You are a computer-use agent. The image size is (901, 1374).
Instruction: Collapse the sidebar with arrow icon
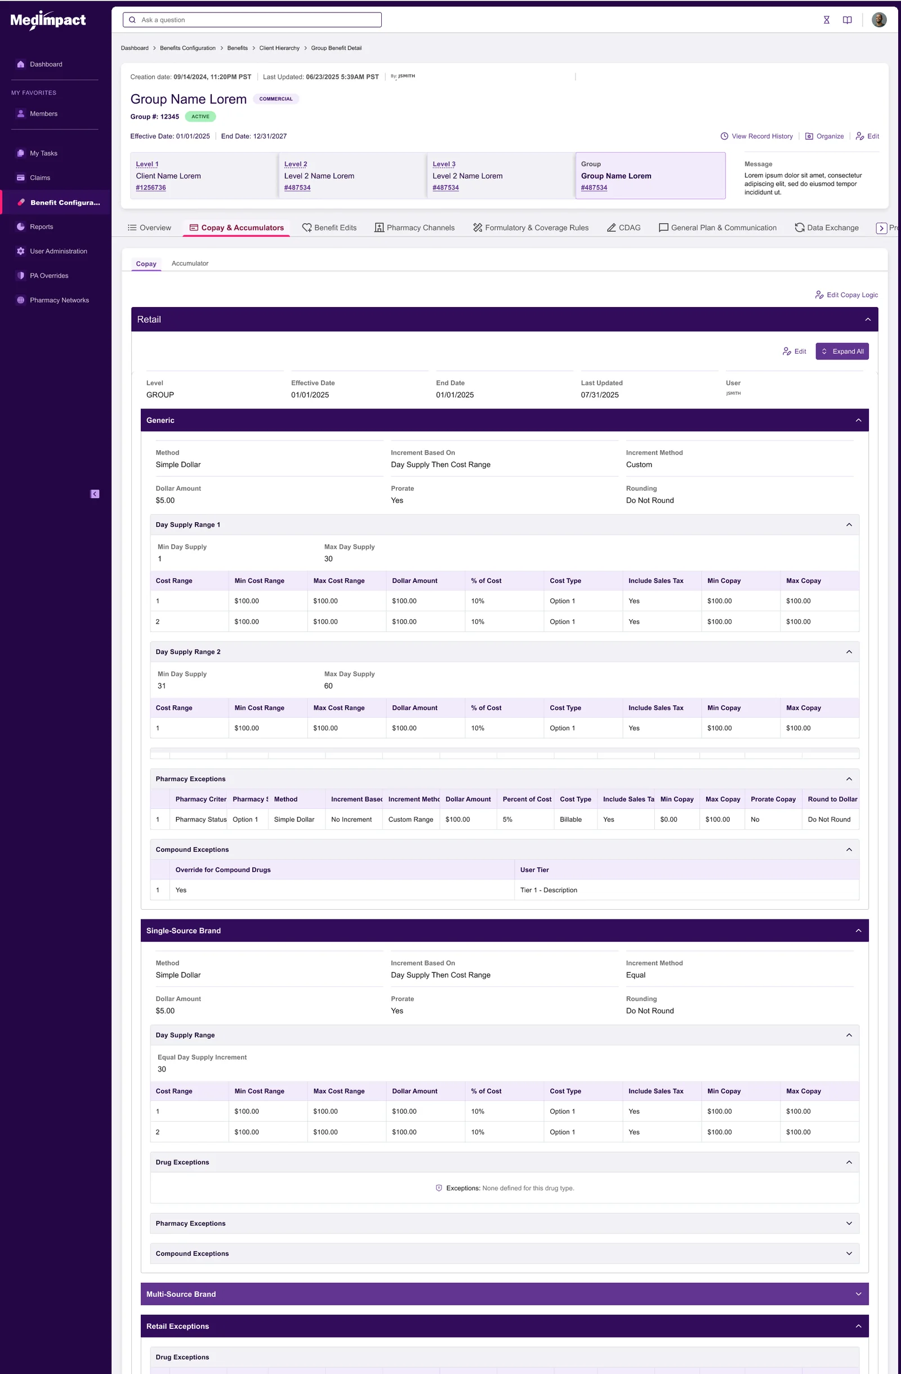[x=95, y=493]
